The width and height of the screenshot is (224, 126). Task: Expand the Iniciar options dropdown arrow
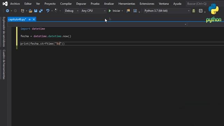point(122,11)
